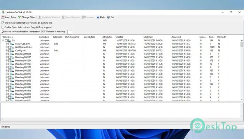Expand the Directory002239 tree node
Image resolution: width=244 pixels, height=139 pixels.
(x=7, y=71)
